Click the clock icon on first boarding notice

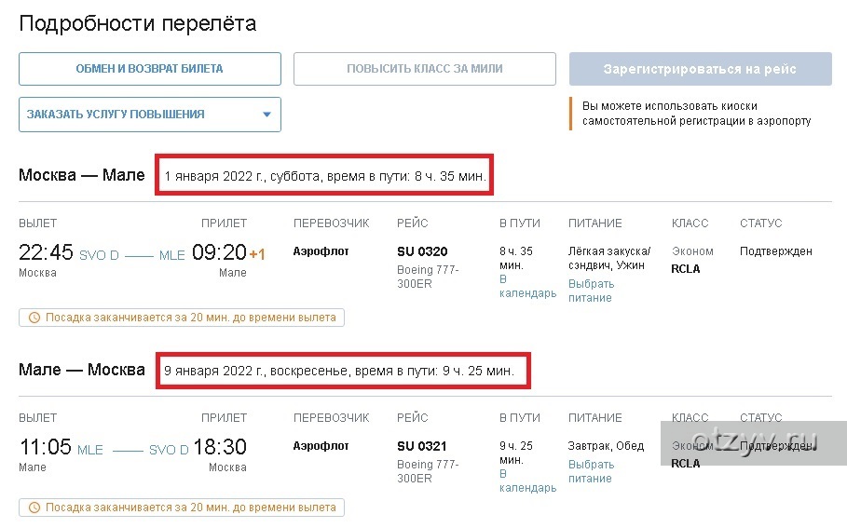click(x=34, y=318)
